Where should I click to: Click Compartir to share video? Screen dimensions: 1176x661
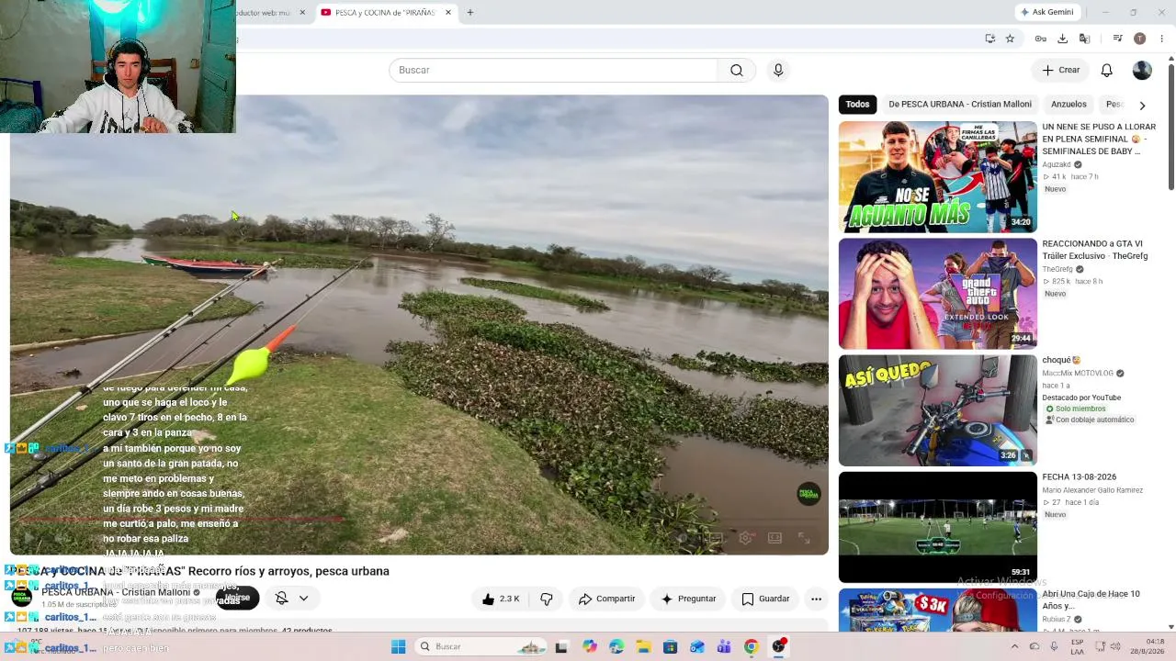pyautogui.click(x=606, y=599)
